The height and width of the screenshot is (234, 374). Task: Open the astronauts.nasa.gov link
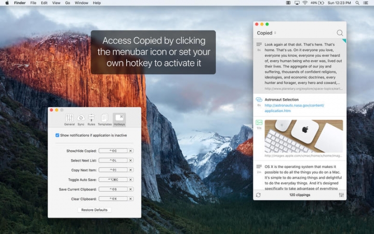pos(294,108)
